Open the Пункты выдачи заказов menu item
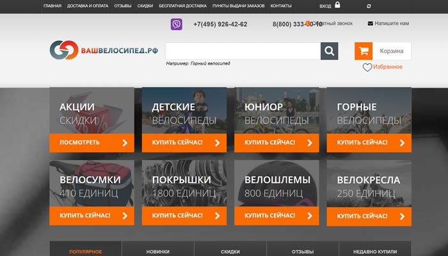 (237, 6)
